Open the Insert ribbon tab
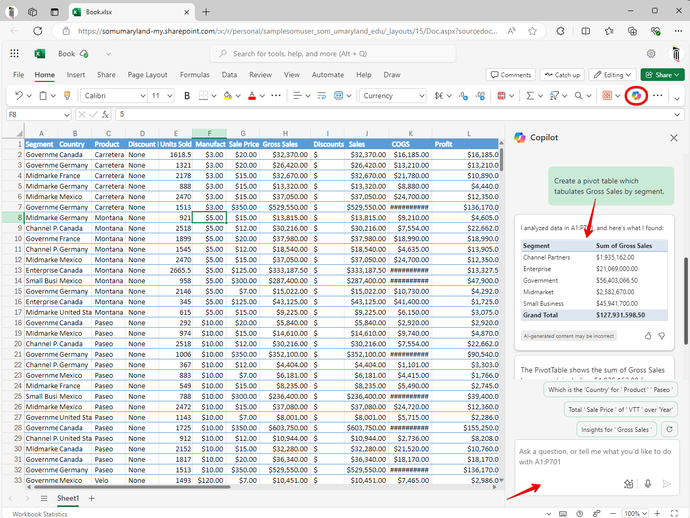The image size is (690, 518). click(x=76, y=75)
